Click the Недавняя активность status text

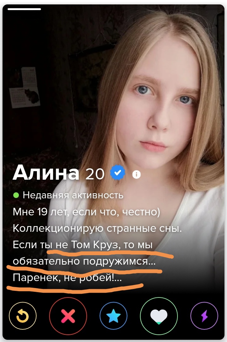tap(73, 195)
